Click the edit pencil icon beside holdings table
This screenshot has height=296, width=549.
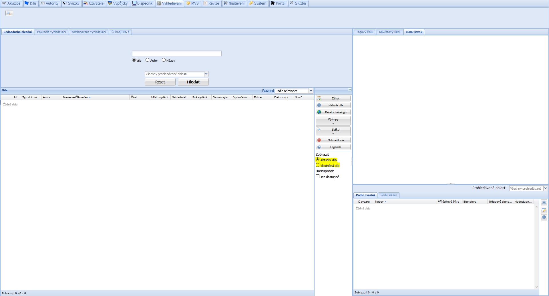point(544,210)
